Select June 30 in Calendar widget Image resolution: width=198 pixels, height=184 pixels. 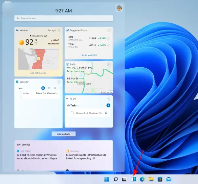click(x=55, y=88)
